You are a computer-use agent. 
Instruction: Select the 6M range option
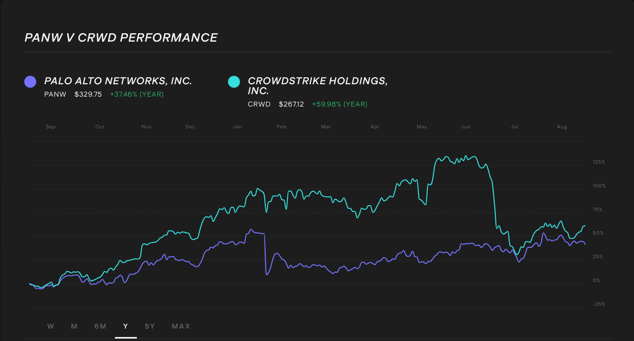[x=100, y=326]
